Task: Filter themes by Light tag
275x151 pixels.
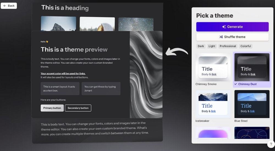Action: tap(212, 46)
